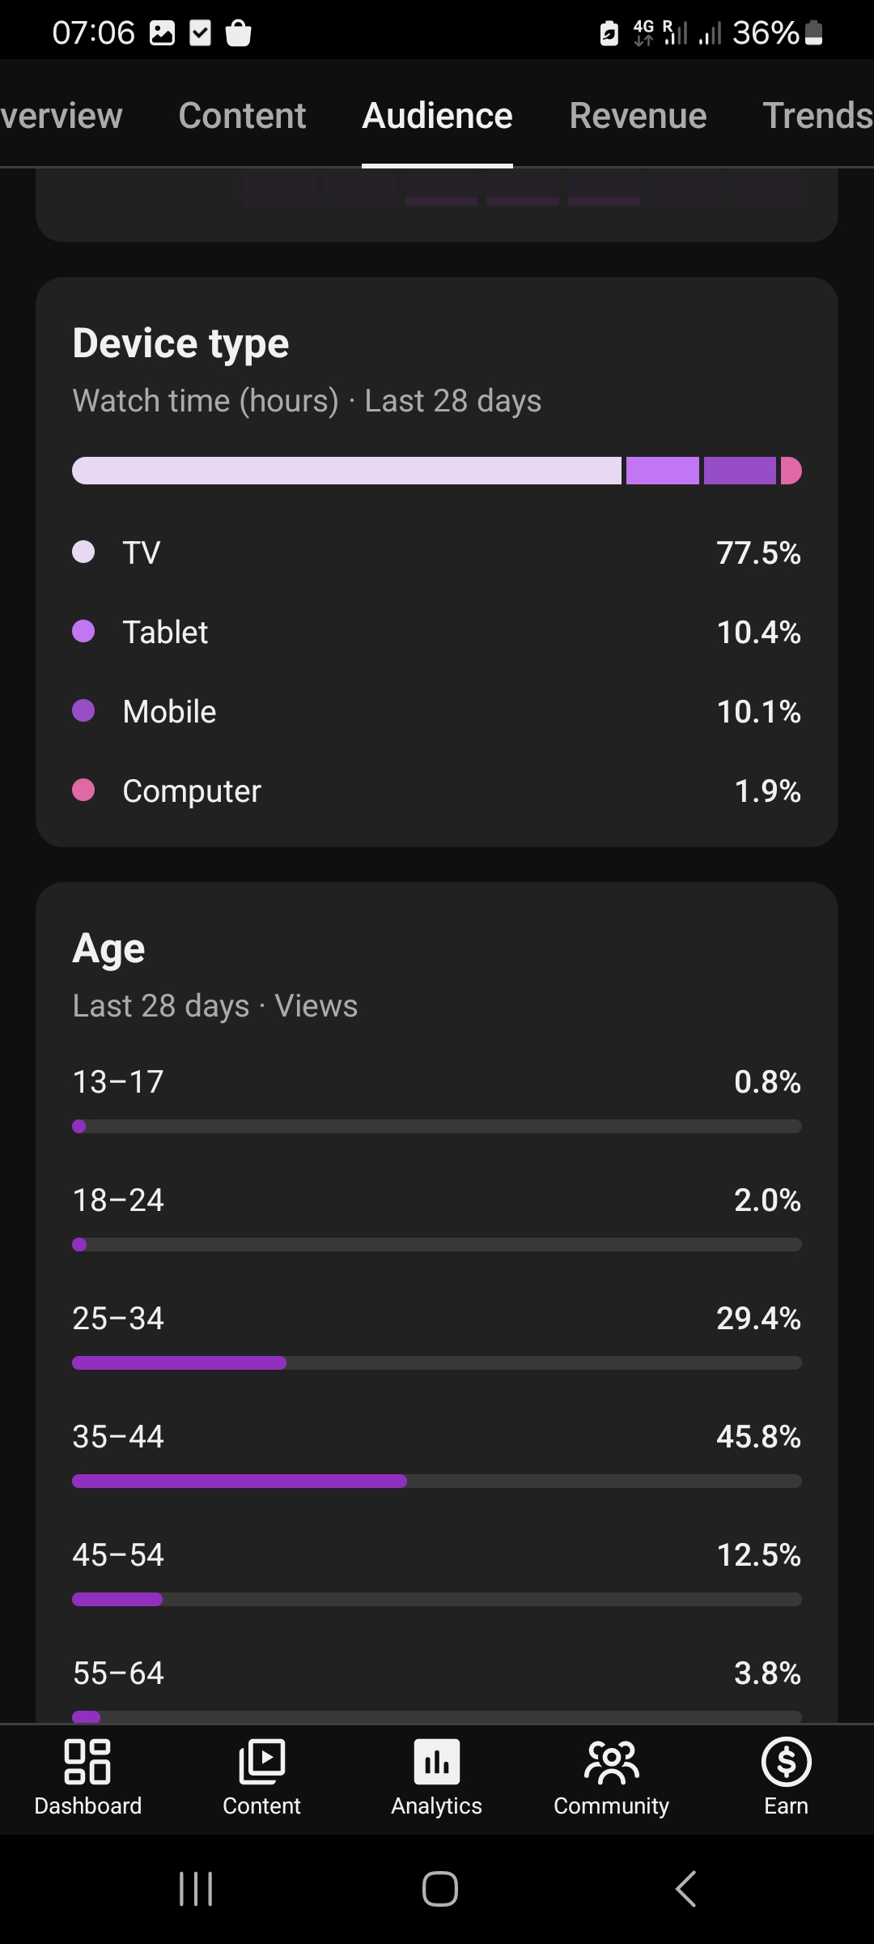The image size is (874, 1944).
Task: Select the Analytics bar chart icon
Action: point(437,1762)
